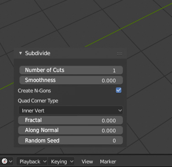This screenshot has height=167, width=172.
Task: Click the Along Normal value slider
Action: (71, 130)
